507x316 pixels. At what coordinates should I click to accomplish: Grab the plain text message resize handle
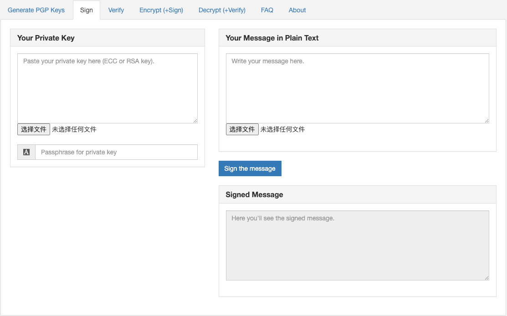(x=487, y=121)
